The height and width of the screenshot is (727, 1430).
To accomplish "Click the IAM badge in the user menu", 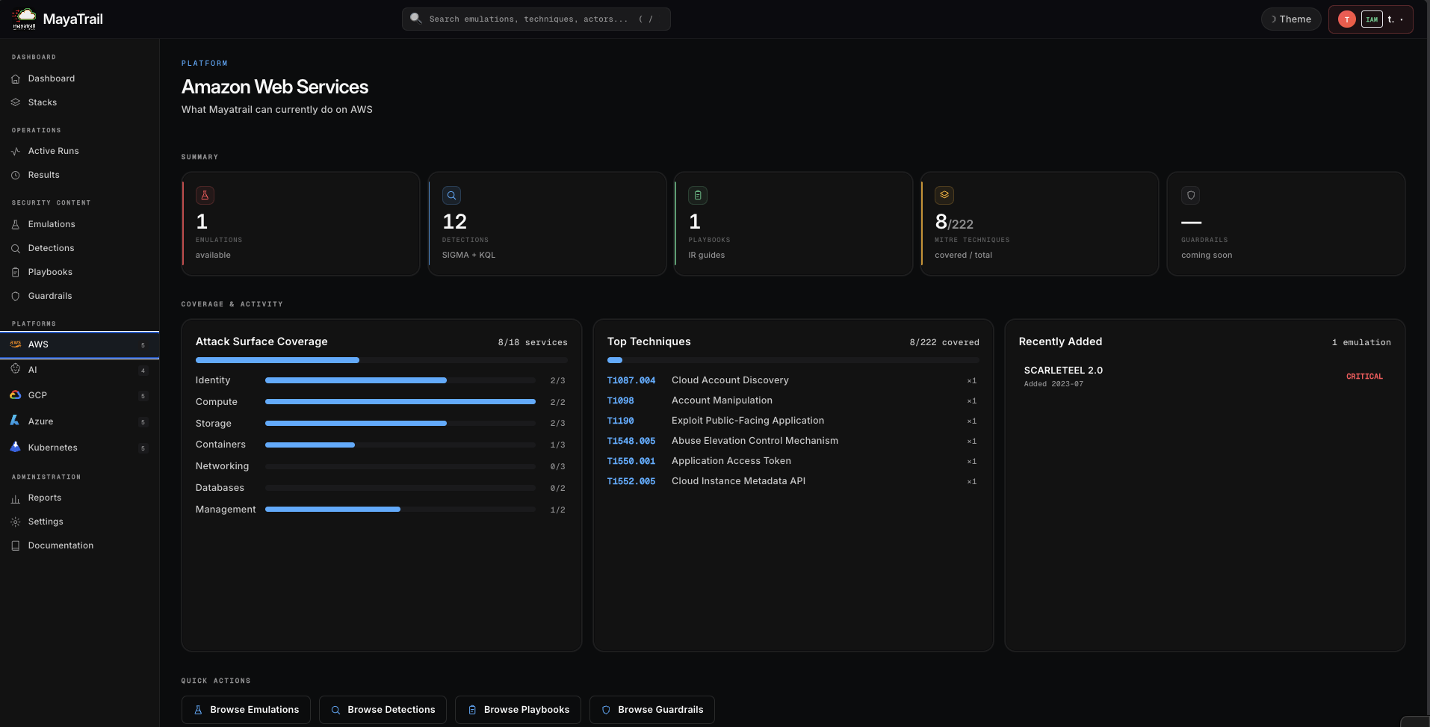I will click(x=1372, y=19).
